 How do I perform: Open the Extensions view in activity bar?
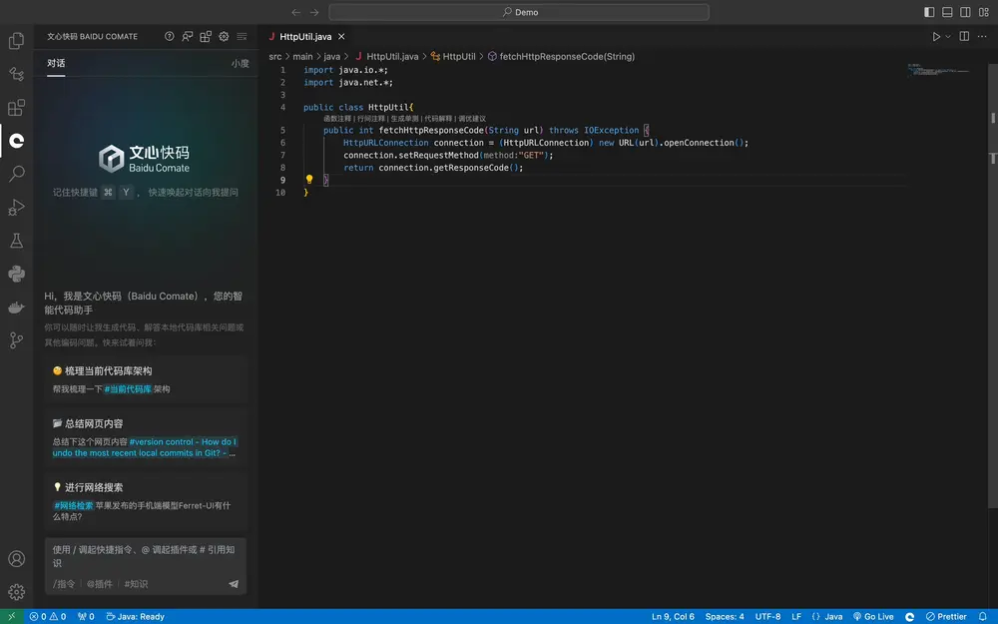click(16, 108)
